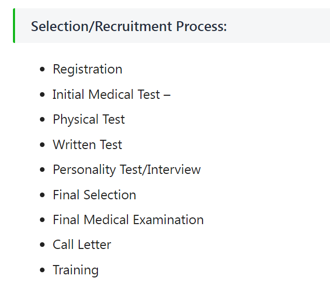The width and height of the screenshot is (330, 294).
Task: Select the Physical Test list entry
Action: 89,120
